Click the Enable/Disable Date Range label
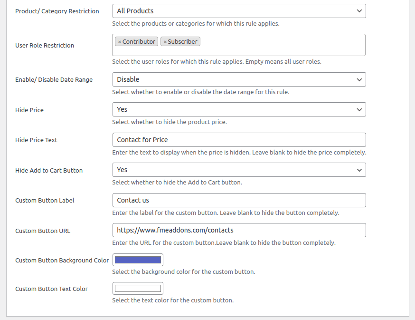This screenshot has height=320, width=415. click(x=54, y=80)
